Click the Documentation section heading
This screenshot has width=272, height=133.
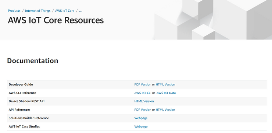[x=33, y=61]
